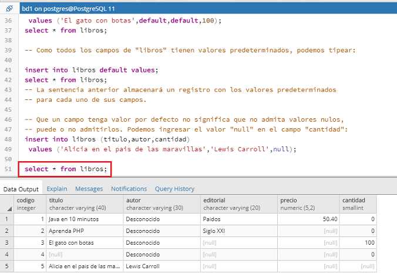Click line 41 'insert into libros default values;'

tap(92, 70)
